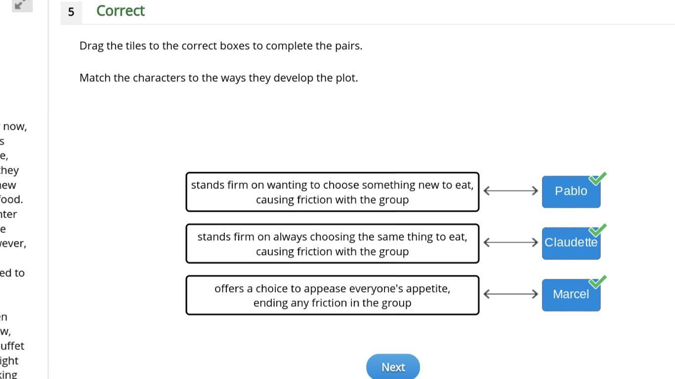
Task: Click the green checkmark on Pablo tile
Action: (597, 179)
